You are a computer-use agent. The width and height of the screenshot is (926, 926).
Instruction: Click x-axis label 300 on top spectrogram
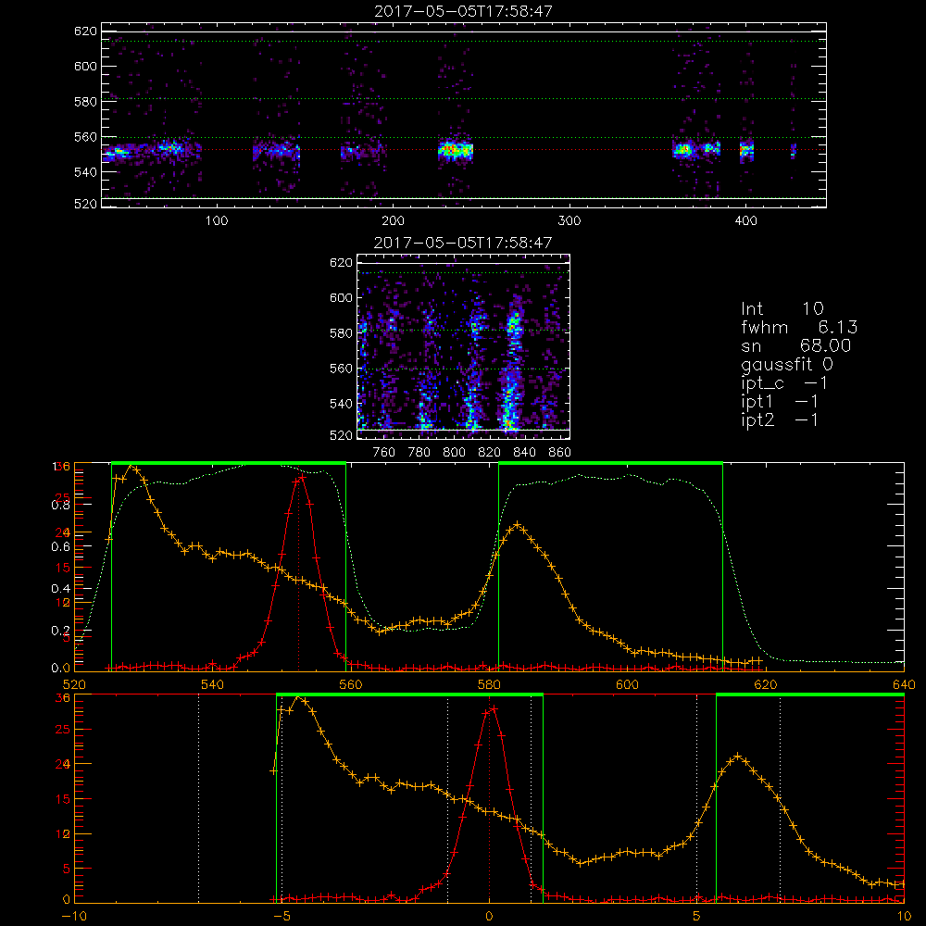(569, 221)
